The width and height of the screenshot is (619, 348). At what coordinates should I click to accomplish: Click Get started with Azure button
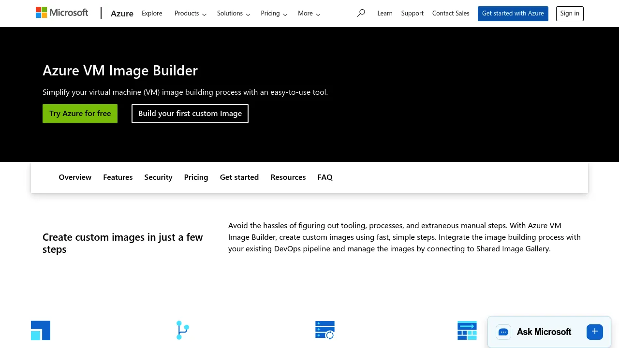click(x=513, y=14)
